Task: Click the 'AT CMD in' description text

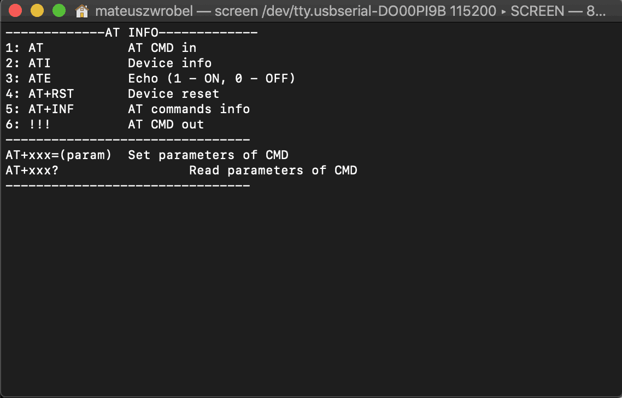Action: point(162,48)
